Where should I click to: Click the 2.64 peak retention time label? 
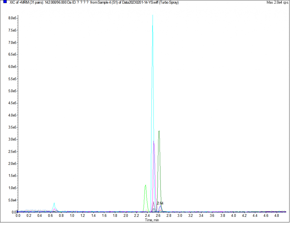click(x=160, y=203)
